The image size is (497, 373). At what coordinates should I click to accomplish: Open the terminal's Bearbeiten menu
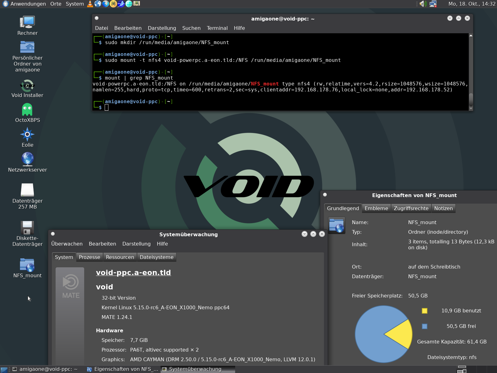128,28
